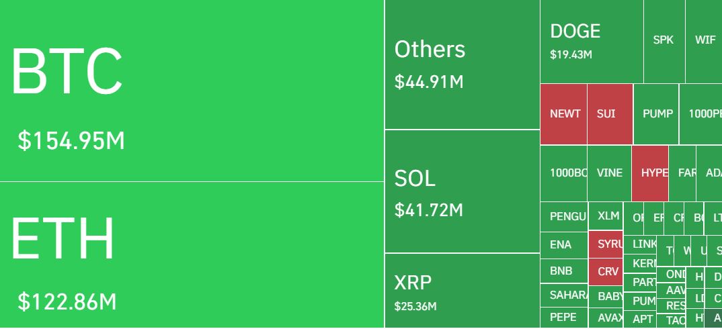
Task: Click the BTC $154.95M tile
Action: 192,91
